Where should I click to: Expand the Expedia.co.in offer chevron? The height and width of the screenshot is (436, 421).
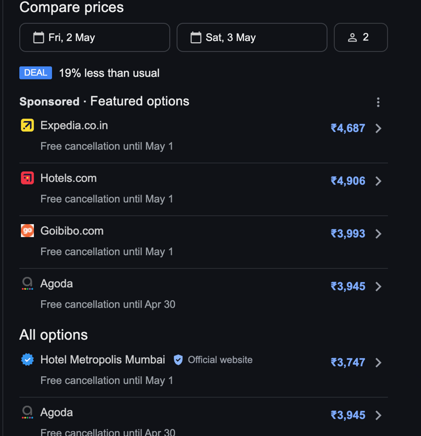378,128
